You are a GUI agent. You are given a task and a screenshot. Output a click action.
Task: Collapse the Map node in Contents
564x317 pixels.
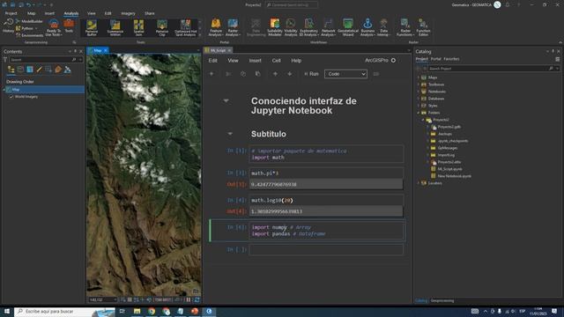click(4, 90)
